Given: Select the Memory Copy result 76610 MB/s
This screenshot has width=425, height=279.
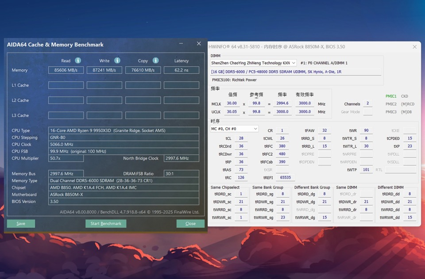Looking at the screenshot, I should pos(143,70).
